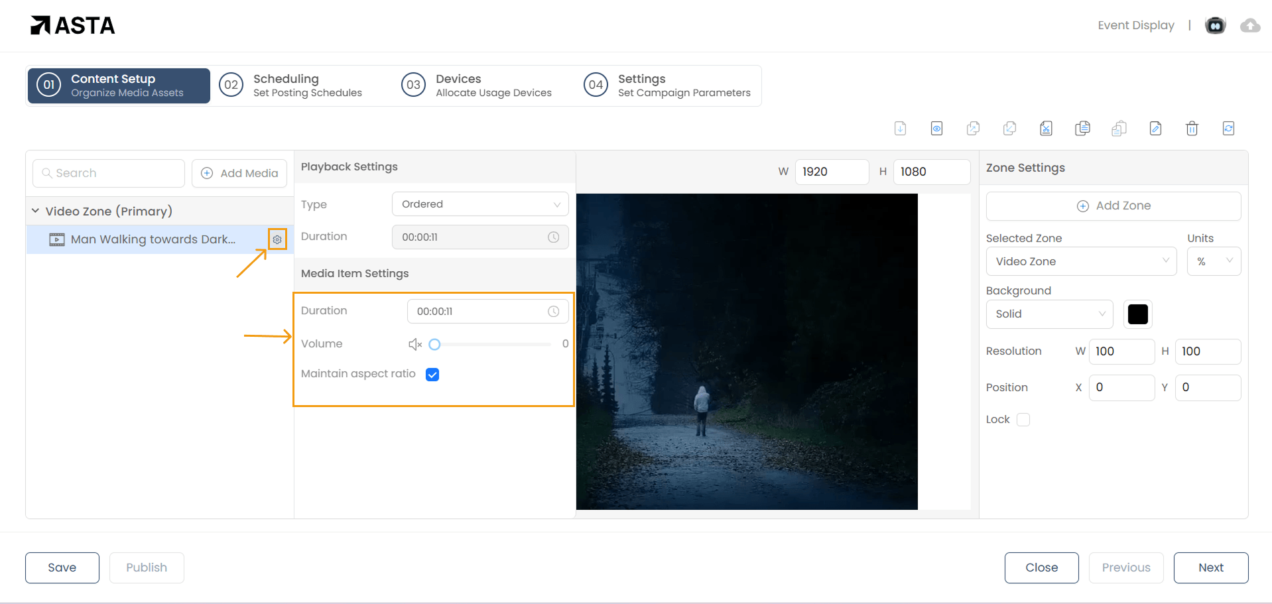Open settings gear for Man Walking media item
The height and width of the screenshot is (604, 1272).
[277, 239]
